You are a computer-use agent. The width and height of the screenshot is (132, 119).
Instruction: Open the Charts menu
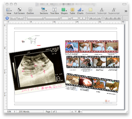coord(80,11)
